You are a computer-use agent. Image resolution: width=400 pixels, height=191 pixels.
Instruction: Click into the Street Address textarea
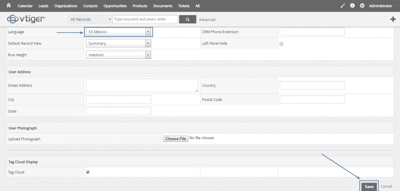(142, 85)
